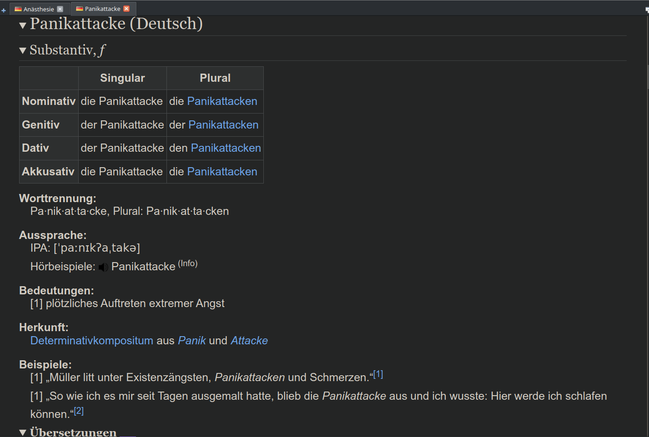649x437 pixels.
Task: Click Panikattacken link in Dativ row
Action: (x=226, y=148)
